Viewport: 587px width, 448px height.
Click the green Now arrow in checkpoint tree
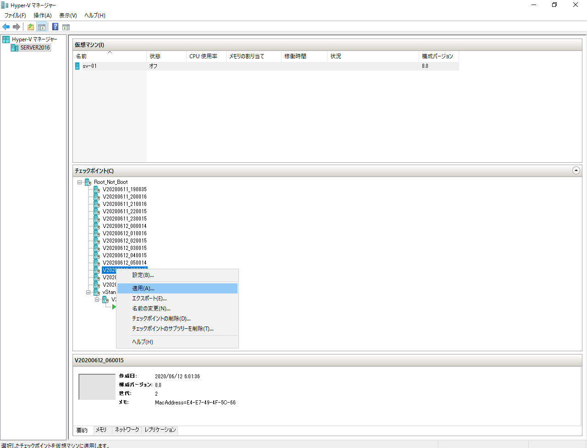[114, 307]
